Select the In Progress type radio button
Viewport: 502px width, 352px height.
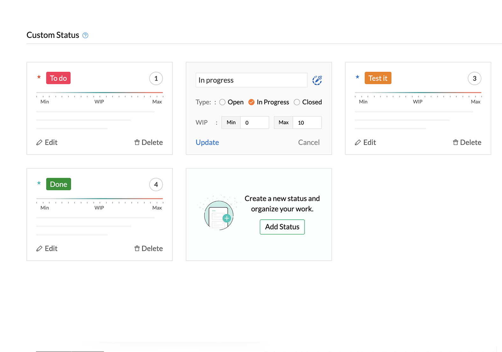coord(251,102)
